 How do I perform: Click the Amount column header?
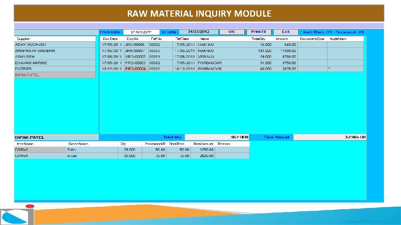[285, 39]
